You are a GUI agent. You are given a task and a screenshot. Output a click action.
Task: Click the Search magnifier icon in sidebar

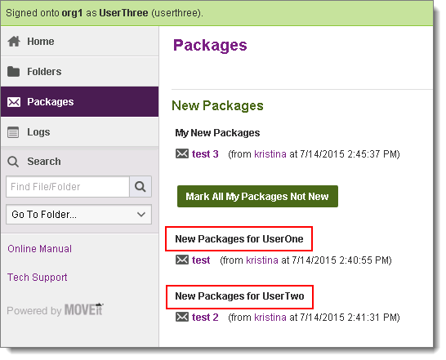coord(13,162)
